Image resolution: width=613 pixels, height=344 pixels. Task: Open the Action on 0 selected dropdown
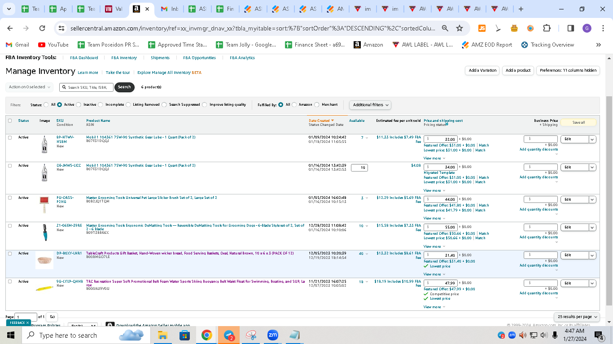pyautogui.click(x=30, y=87)
